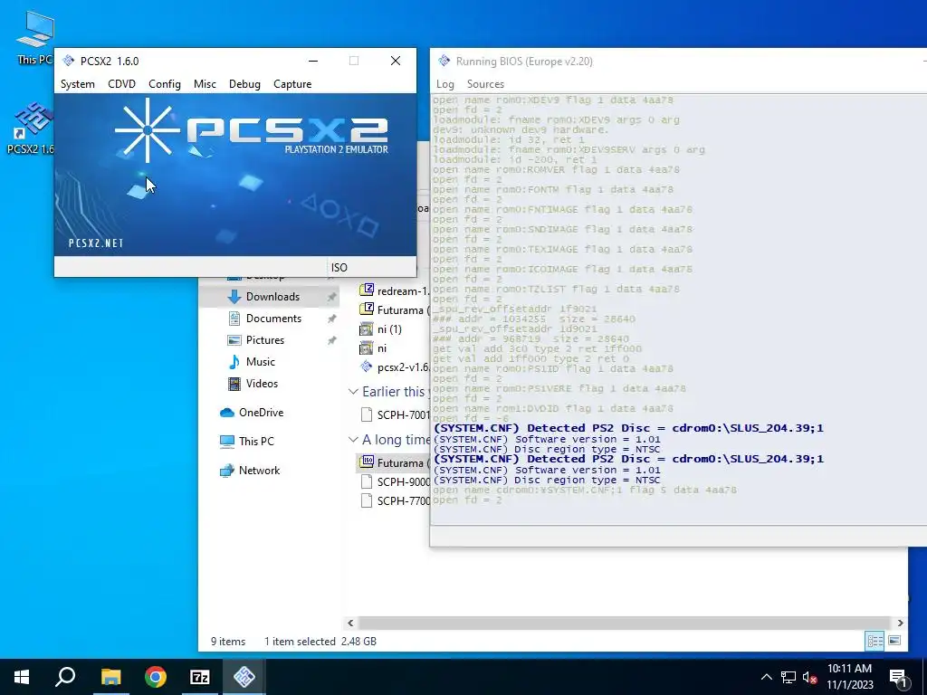The image size is (927, 695).
Task: Click Explorer horizontal scrollbar left arrow
Action: 350,623
